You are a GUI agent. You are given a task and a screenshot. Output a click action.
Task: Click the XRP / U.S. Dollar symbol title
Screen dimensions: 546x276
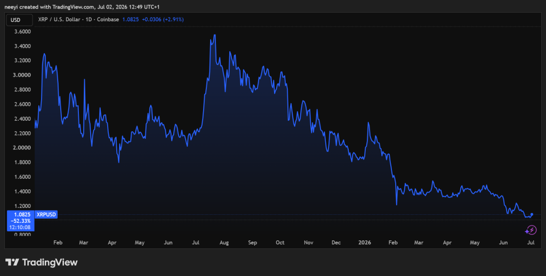(59, 20)
